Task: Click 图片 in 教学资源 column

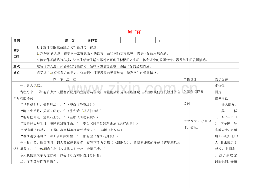Action: (x=218, y=92)
